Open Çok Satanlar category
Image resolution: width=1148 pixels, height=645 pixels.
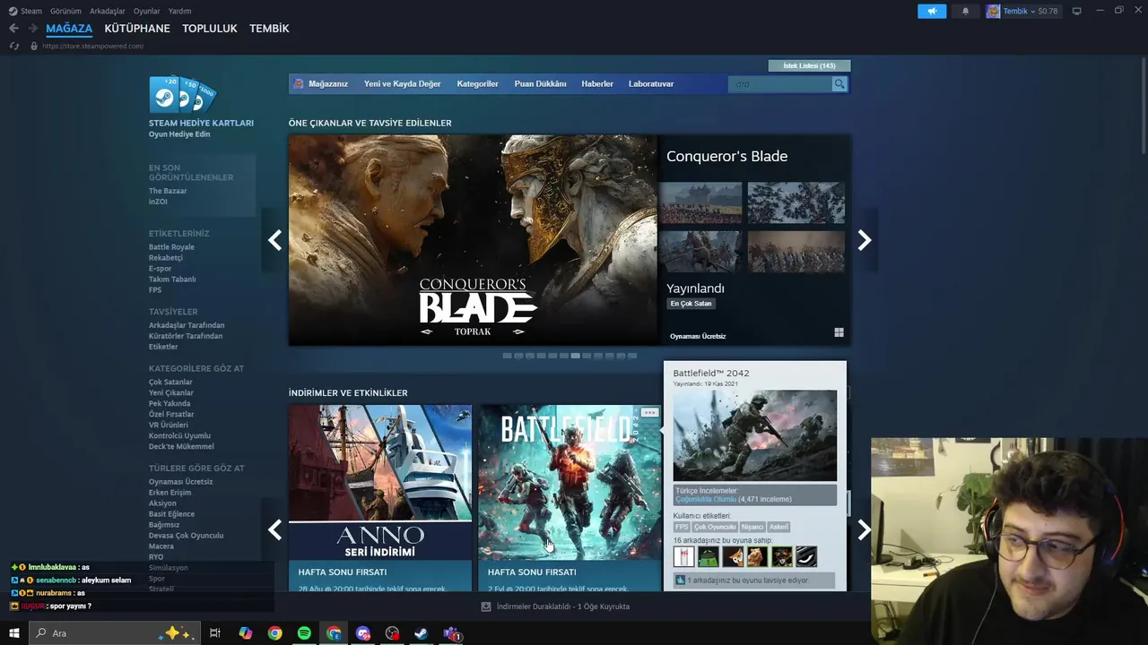170,382
